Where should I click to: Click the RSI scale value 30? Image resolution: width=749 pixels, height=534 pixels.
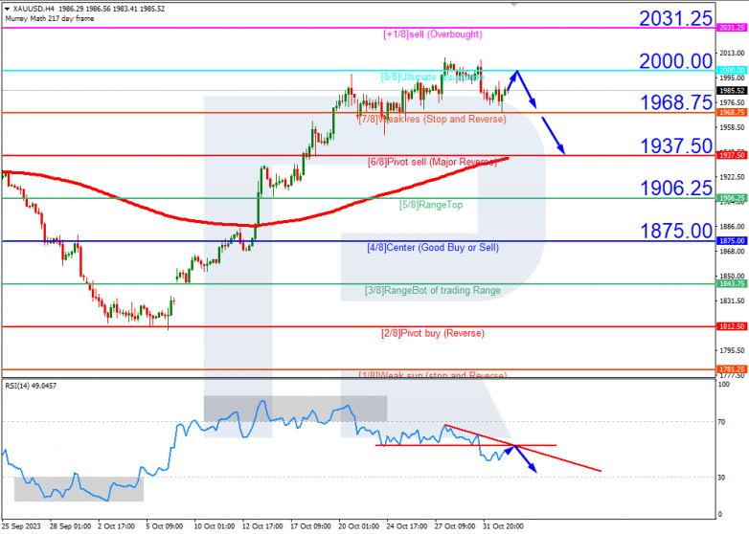point(721,478)
